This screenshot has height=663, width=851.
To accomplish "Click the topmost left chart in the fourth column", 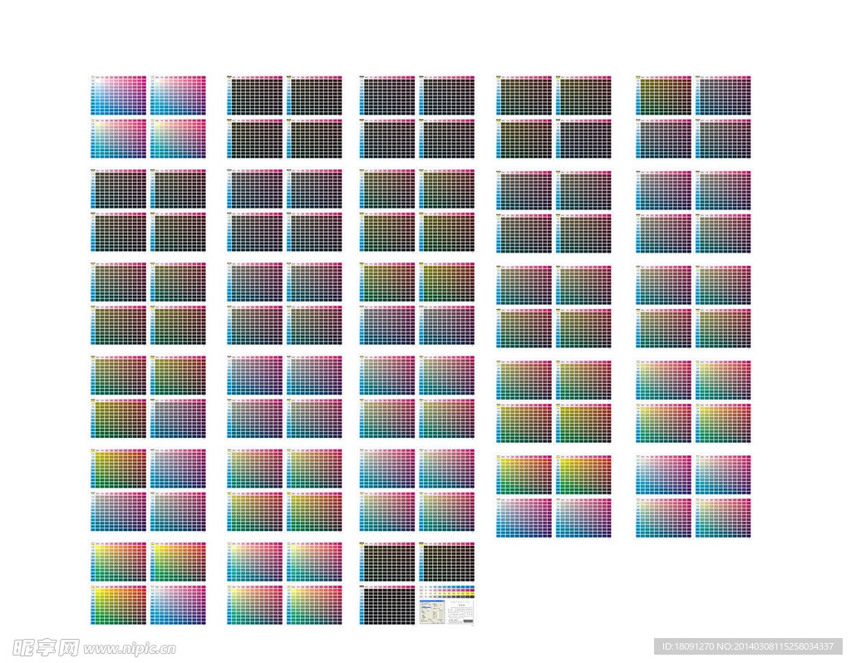I will click(x=524, y=95).
